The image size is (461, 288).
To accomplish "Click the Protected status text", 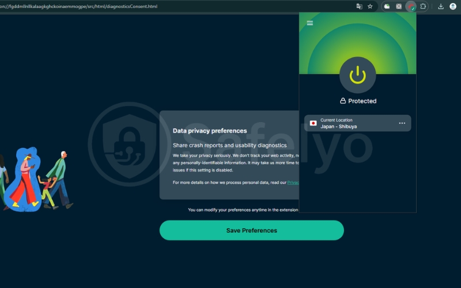I will [362, 101].
